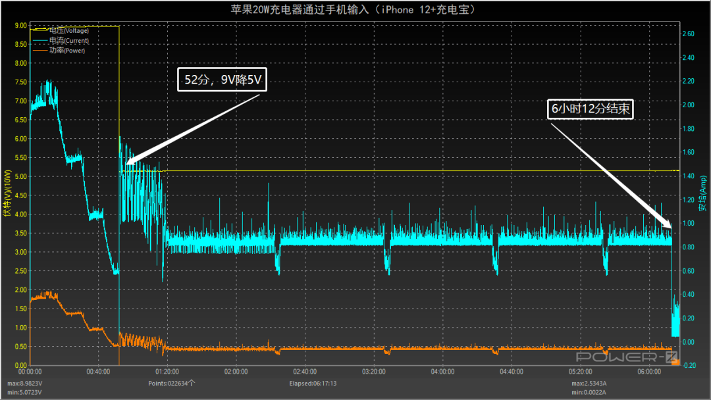Click the -0.20 tick on ampere axis
Image resolution: width=711 pixels, height=400 pixels.
(688, 366)
